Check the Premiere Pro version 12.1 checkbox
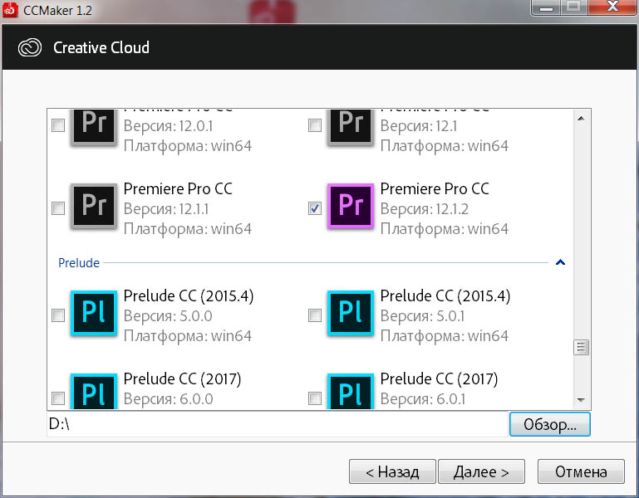Viewport: 639px width, 498px height. tap(315, 125)
